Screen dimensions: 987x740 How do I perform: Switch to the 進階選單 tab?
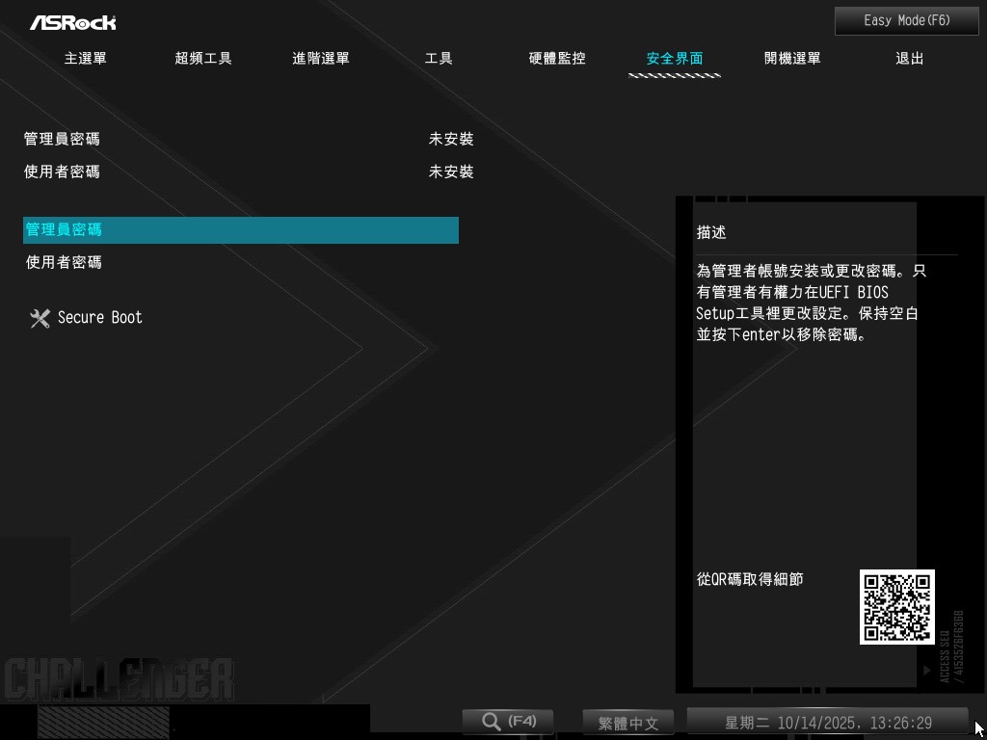tap(321, 59)
